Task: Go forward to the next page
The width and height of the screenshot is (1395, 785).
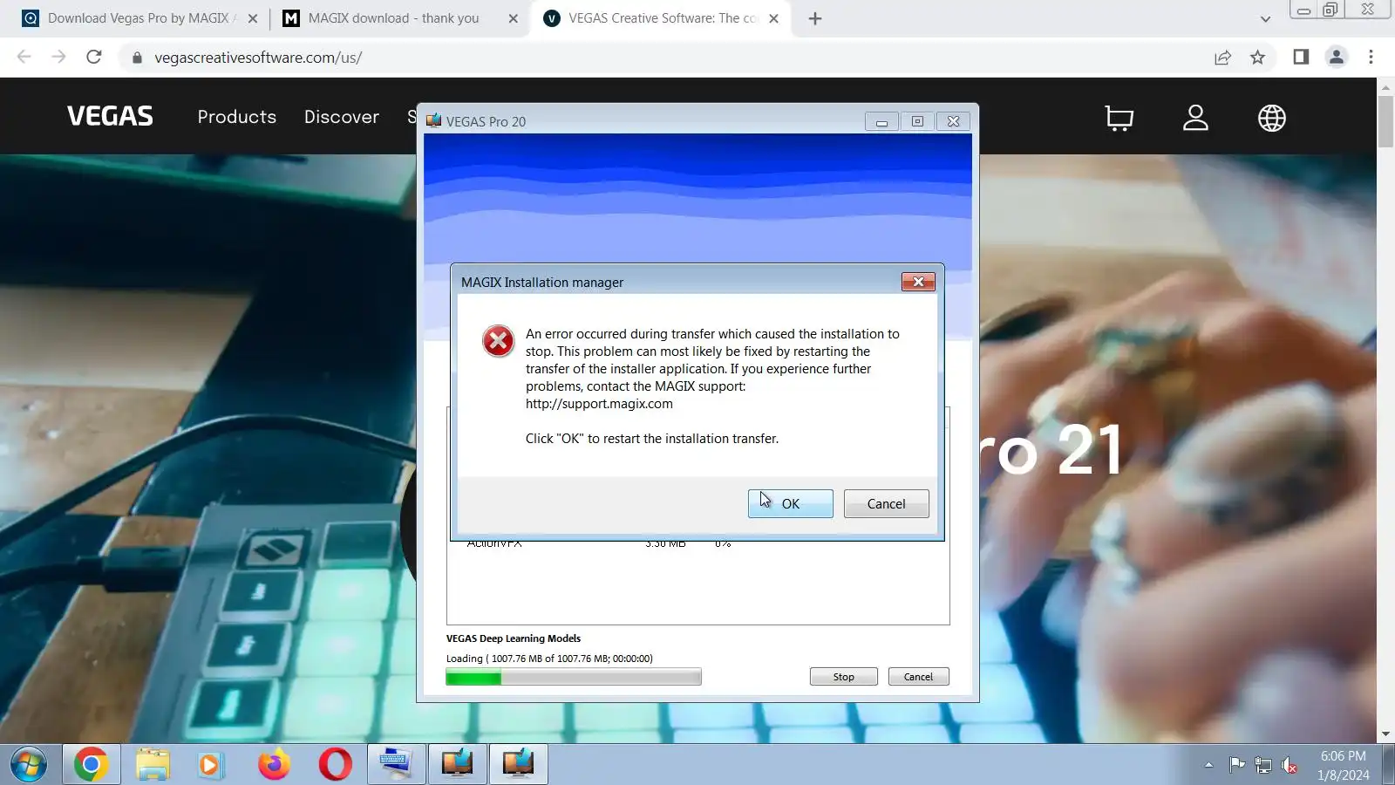Action: click(59, 58)
